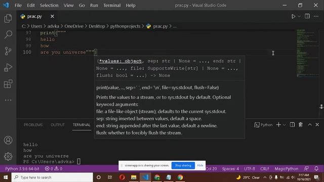Open the Help menu
Image resolution: width=324 pixels, height=182 pixels.
pos(131,6)
